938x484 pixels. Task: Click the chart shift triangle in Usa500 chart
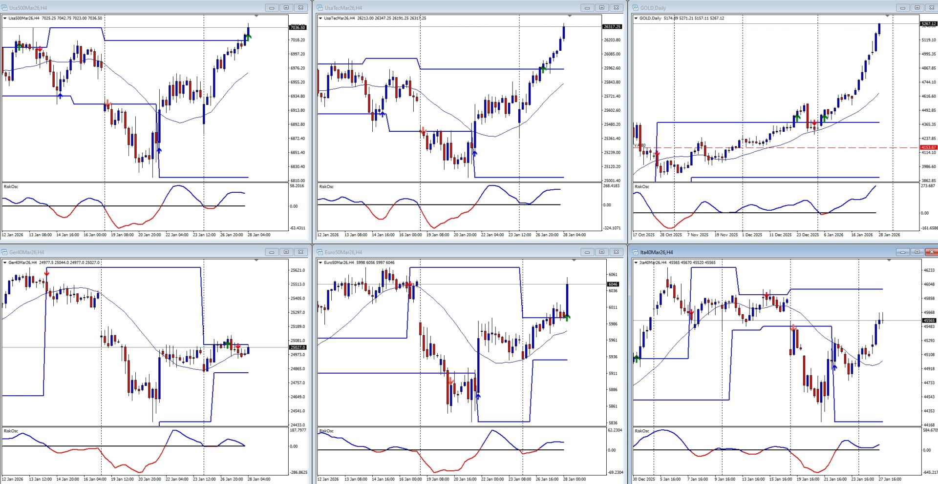coord(256,16)
